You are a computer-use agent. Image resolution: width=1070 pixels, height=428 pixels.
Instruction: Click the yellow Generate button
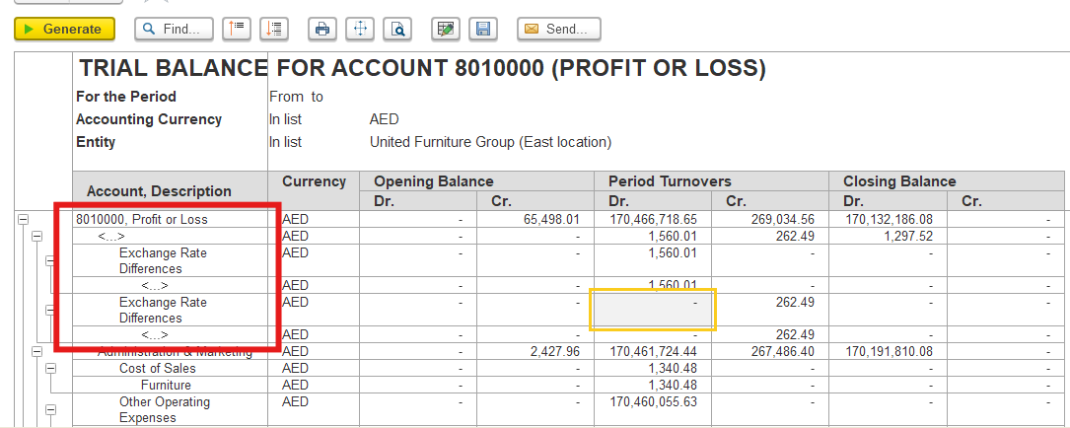coord(64,30)
